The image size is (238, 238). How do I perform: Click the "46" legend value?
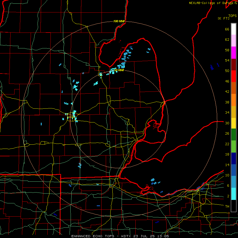(x=227, y=81)
